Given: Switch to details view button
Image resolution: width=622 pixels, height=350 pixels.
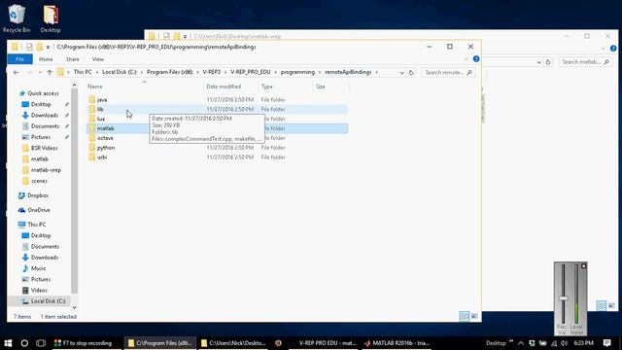Looking at the screenshot, I should click(x=464, y=316).
